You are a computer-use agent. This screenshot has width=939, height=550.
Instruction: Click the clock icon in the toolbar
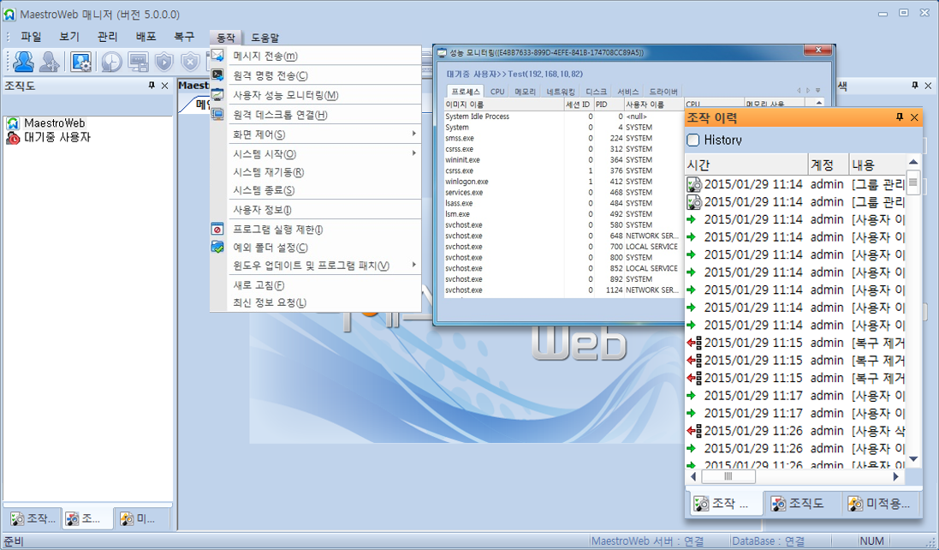110,61
